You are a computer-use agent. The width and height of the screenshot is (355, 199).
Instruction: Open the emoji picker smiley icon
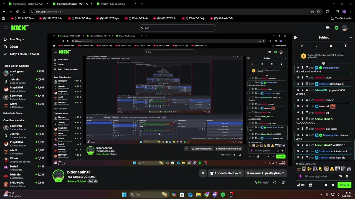click(x=347, y=176)
